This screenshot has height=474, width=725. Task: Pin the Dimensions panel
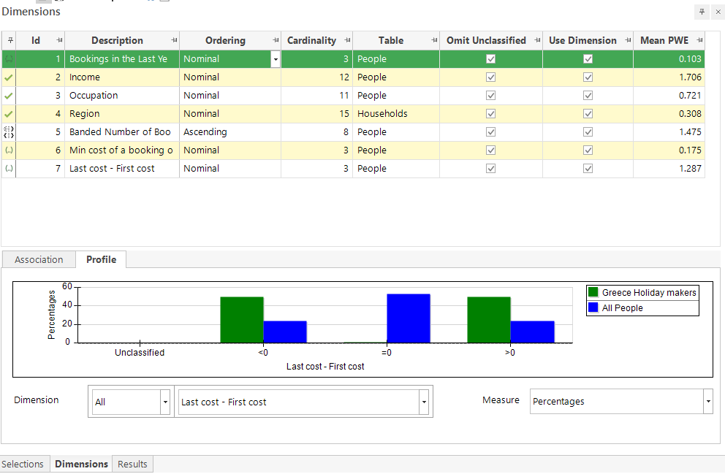coord(702,12)
